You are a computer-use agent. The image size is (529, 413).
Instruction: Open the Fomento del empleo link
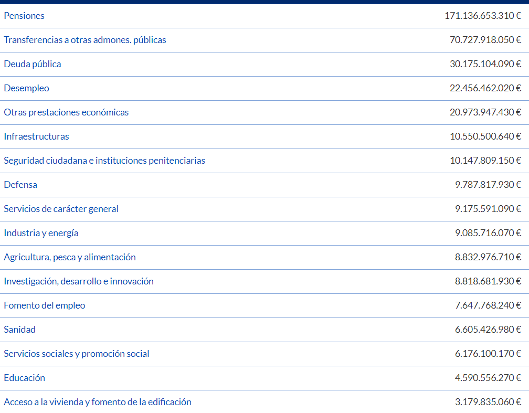45,305
